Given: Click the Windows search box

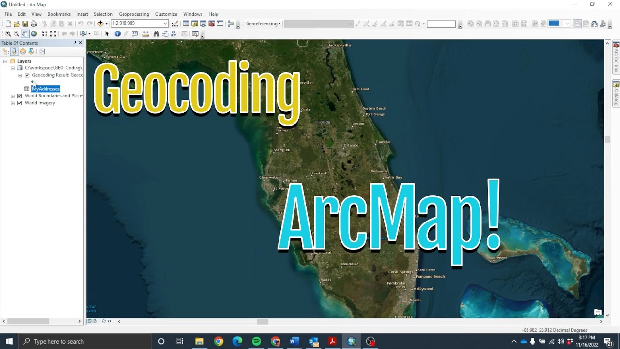Looking at the screenshot, I should click(85, 341).
